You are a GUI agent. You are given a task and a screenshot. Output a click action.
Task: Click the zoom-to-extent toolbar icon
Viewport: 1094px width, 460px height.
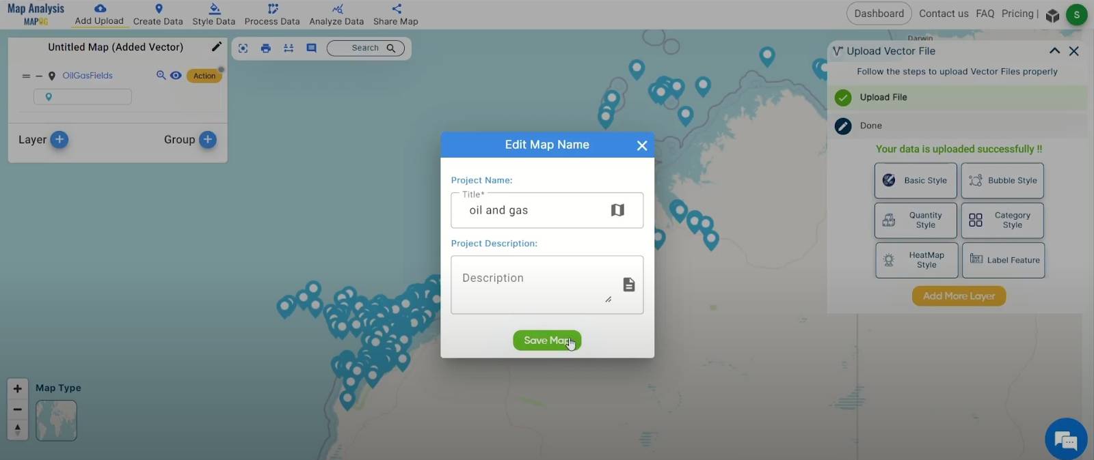coord(243,48)
